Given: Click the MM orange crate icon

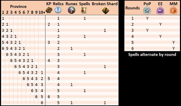Looking at the screenshot, I should click(173, 10).
